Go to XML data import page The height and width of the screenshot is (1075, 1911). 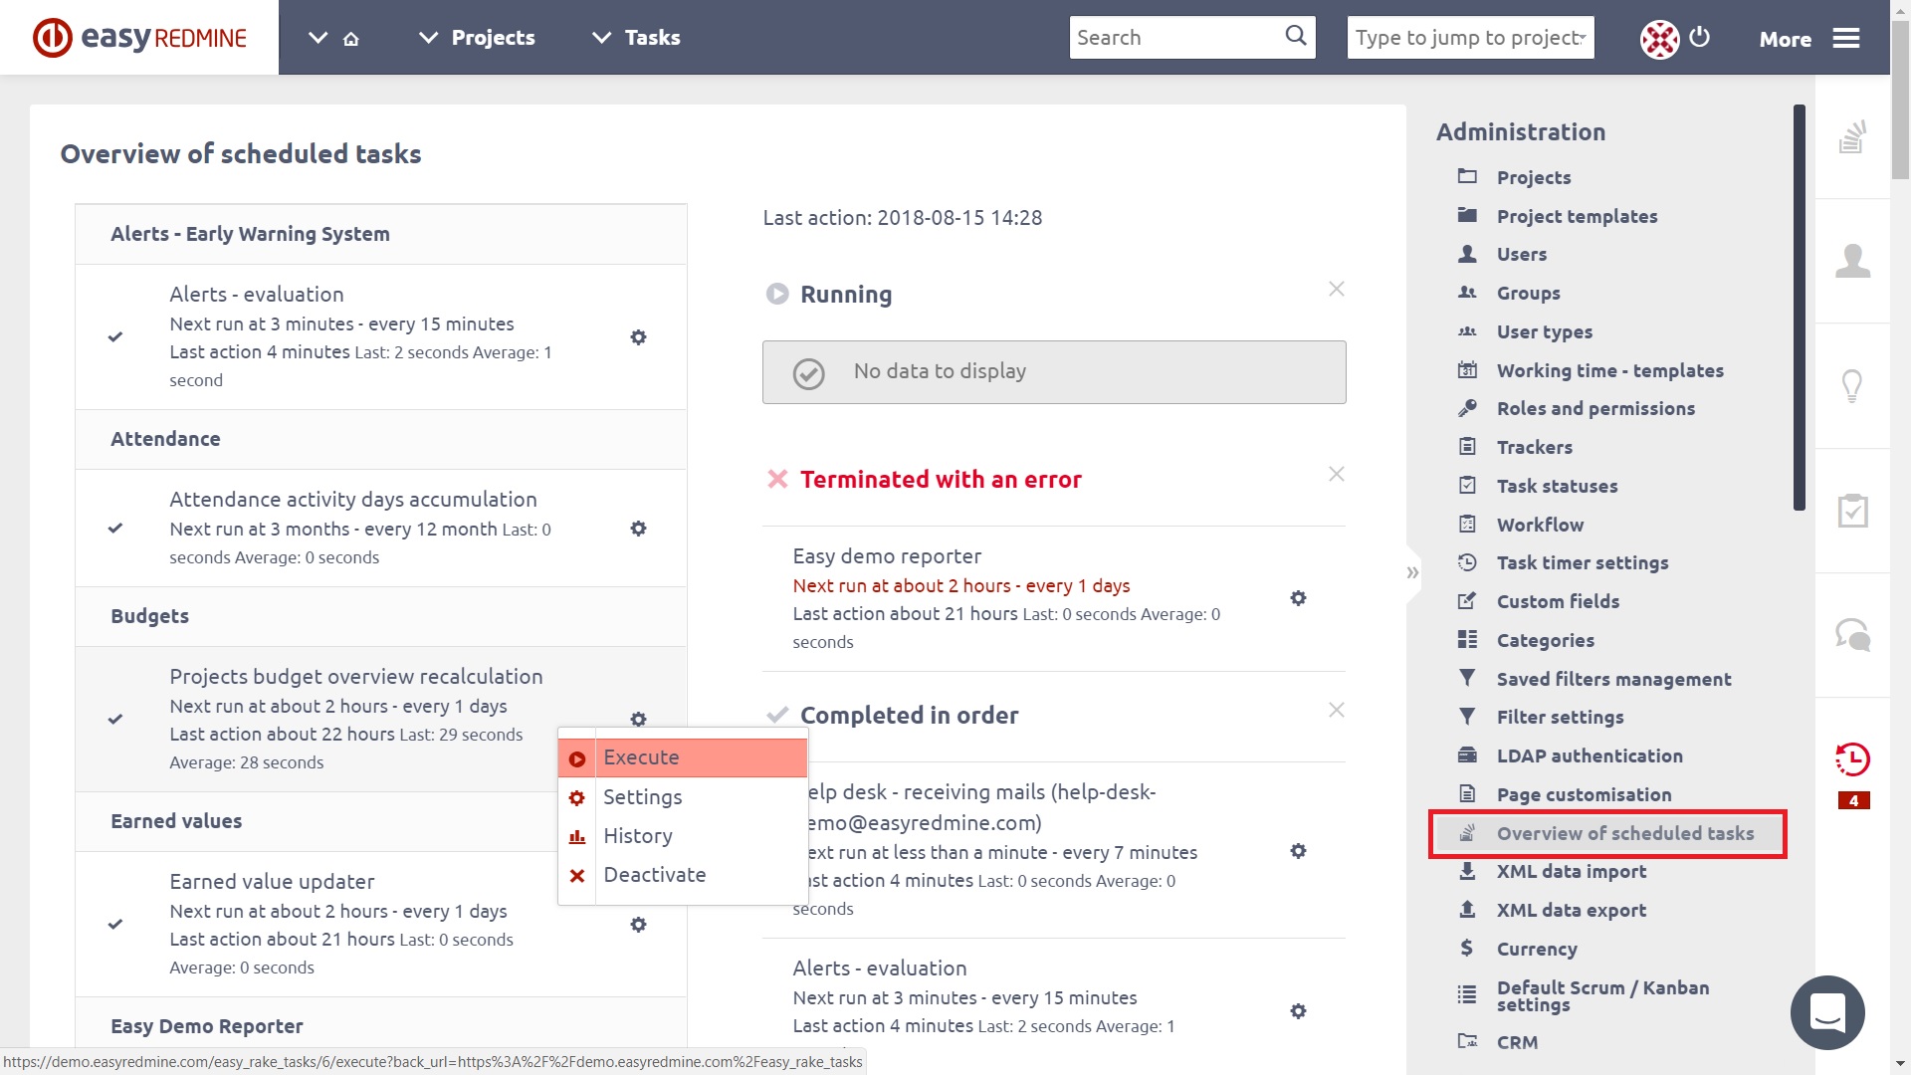pos(1571,871)
